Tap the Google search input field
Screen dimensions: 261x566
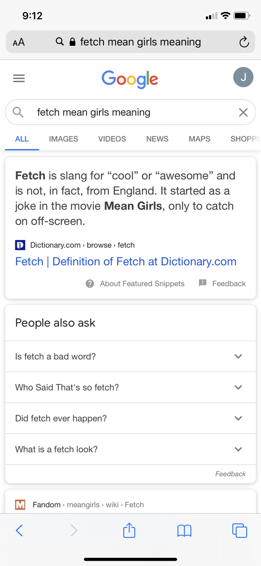(x=130, y=112)
